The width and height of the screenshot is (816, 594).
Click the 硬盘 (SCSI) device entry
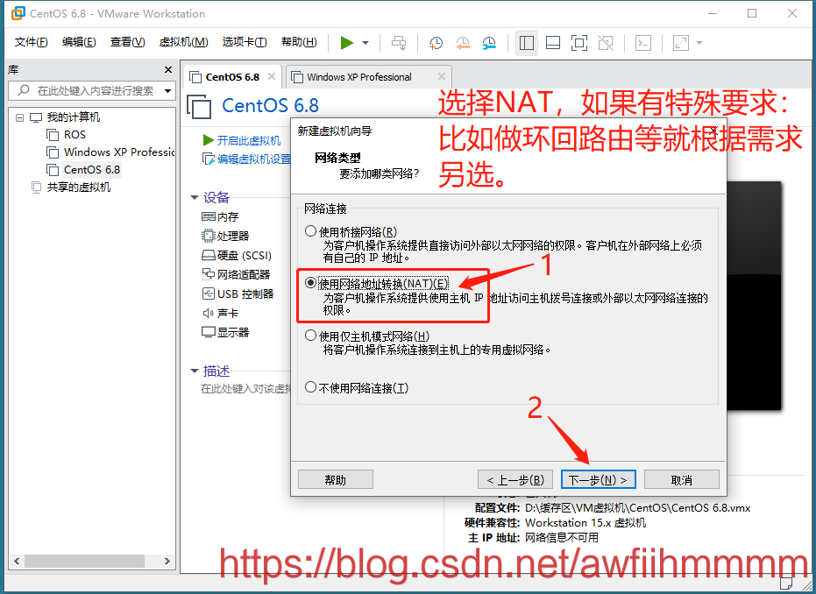pyautogui.click(x=237, y=256)
